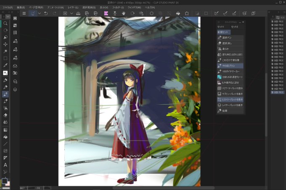Click ヒストリーパレットを表示 in Quick Access
286x190 pixels.
230,99
